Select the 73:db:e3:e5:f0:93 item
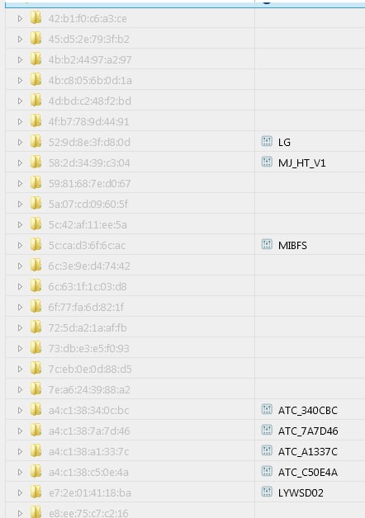The height and width of the screenshot is (518, 365). pos(88,348)
